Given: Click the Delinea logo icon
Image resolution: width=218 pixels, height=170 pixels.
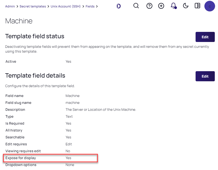Looking at the screenshot, I should [119, 6].
